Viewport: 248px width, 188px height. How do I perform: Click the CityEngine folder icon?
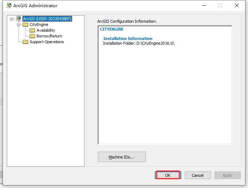pyautogui.click(x=26, y=24)
